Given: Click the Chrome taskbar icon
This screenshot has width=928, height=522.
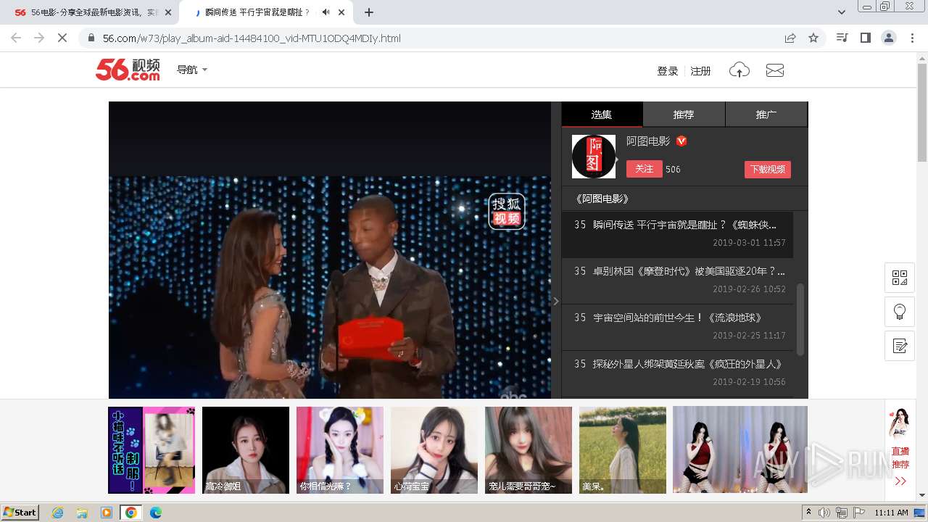Looking at the screenshot, I should [130, 513].
